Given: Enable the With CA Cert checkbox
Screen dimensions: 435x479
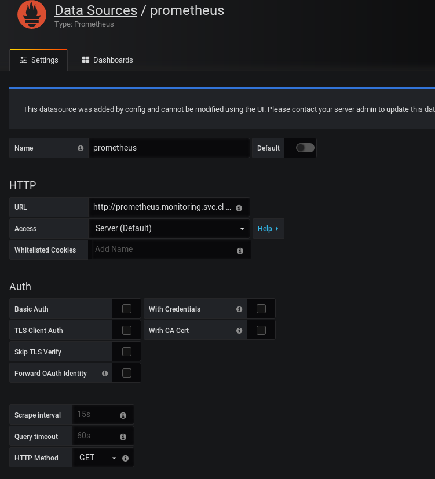Looking at the screenshot, I should click(x=261, y=330).
